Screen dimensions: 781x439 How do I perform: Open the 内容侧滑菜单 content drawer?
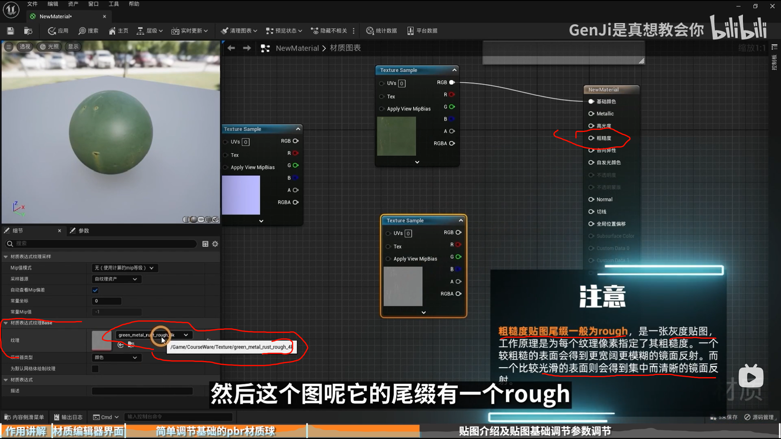pyautogui.click(x=24, y=417)
